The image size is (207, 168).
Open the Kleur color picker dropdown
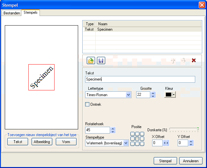[174, 94]
